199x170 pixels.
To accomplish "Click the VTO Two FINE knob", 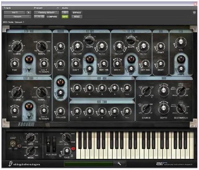I will point(15,110).
